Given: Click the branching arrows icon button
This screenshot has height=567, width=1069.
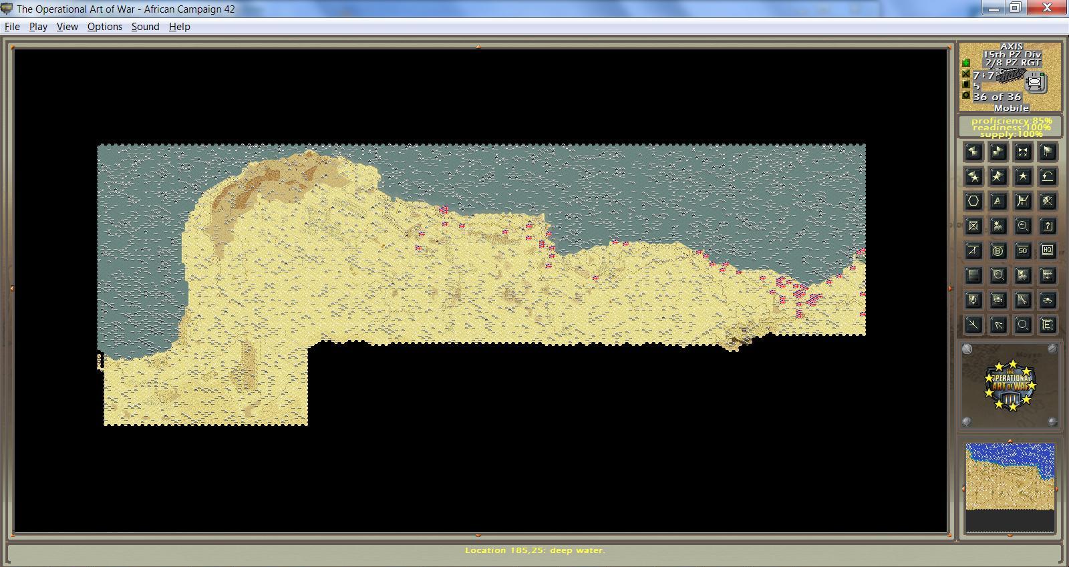Looking at the screenshot, I should [973, 325].
